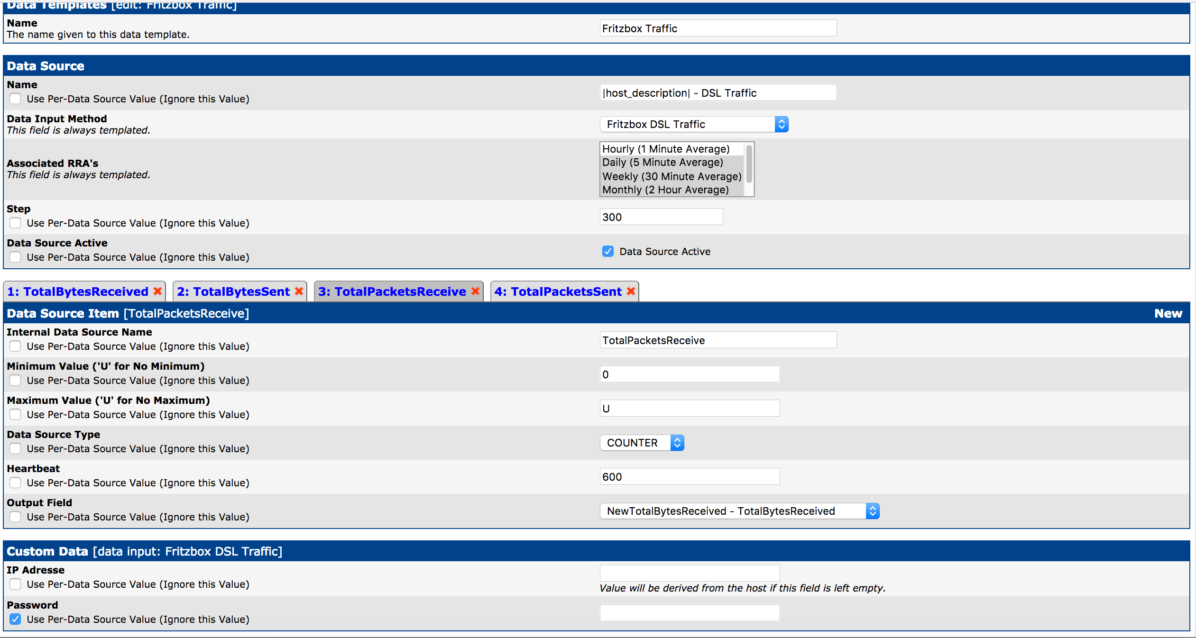Delete the TotalBytesSent data source item

tap(299, 292)
